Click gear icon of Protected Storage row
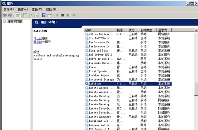This screenshot has width=198, height=130. [x=86, y=80]
